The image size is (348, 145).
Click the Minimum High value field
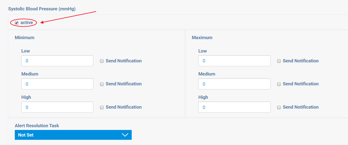(57, 107)
